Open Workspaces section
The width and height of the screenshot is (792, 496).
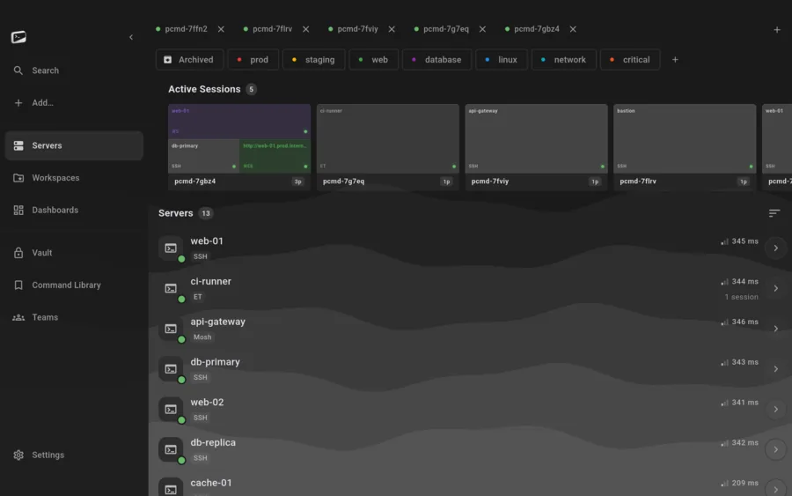click(x=74, y=178)
